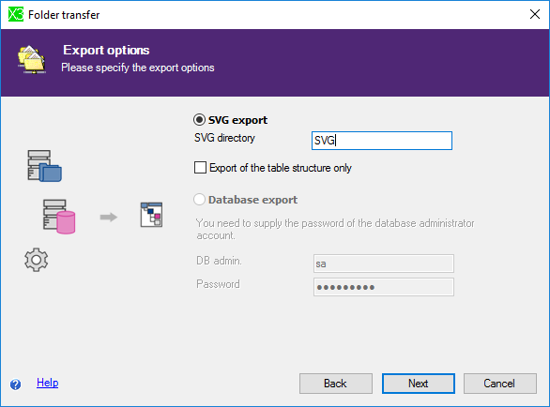
Task: Click the X3 application logo icon
Action: tap(16, 14)
